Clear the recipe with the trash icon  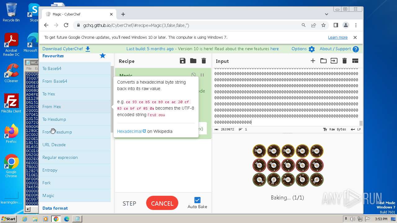click(x=204, y=61)
